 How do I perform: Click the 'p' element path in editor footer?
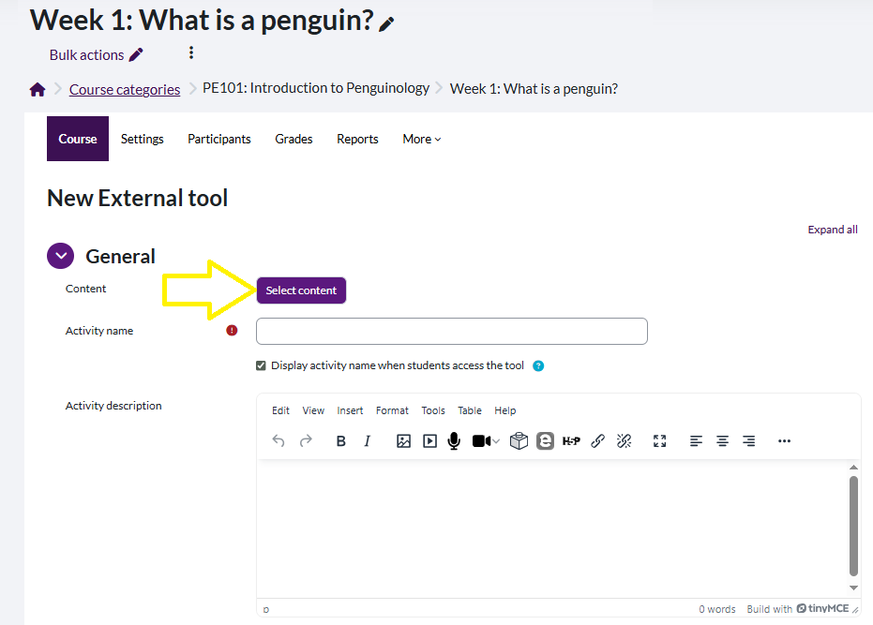[x=266, y=609]
